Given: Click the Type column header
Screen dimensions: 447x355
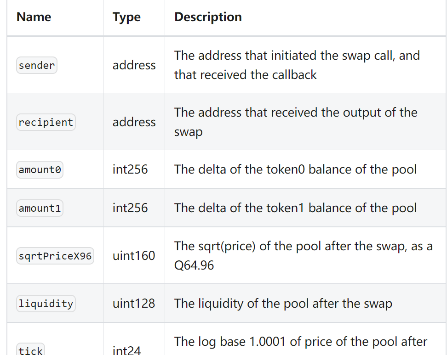Looking at the screenshot, I should pos(126,17).
